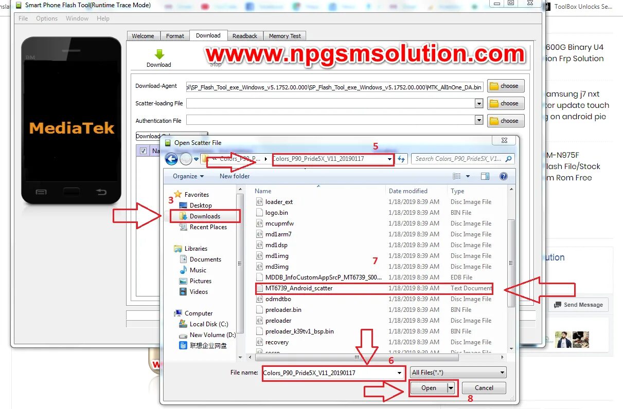Open the Scatter-loading File dropdown arrow
623x409 pixels.
tap(479, 103)
